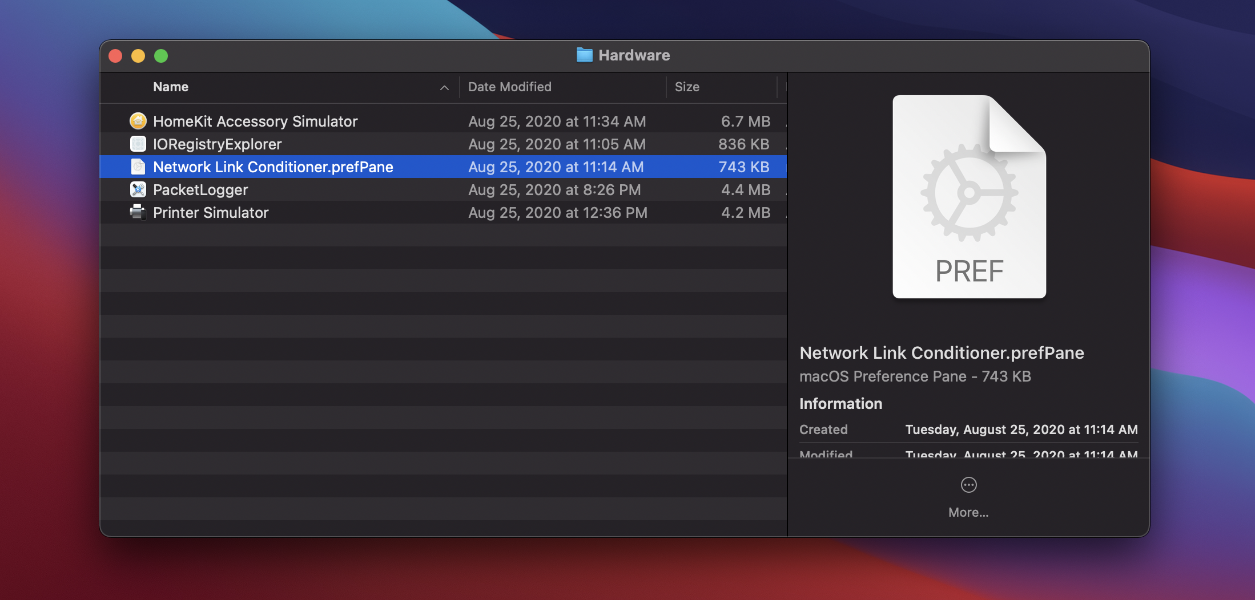Select the Network Link Conditioner.prefPane row name
The height and width of the screenshot is (600, 1255).
pos(273,167)
